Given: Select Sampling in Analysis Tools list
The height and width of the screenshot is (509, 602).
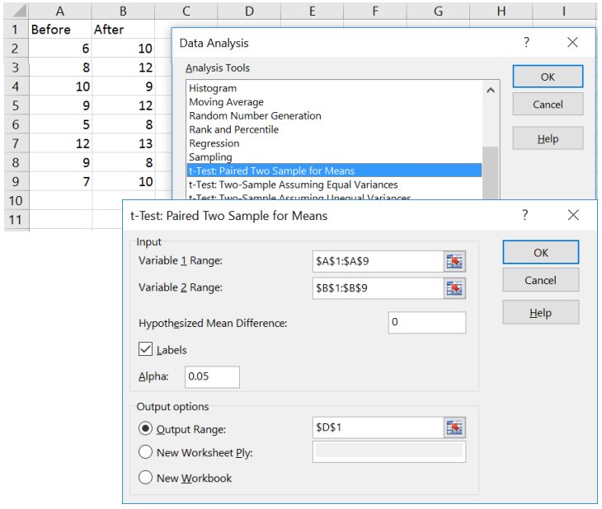Looking at the screenshot, I should point(334,157).
